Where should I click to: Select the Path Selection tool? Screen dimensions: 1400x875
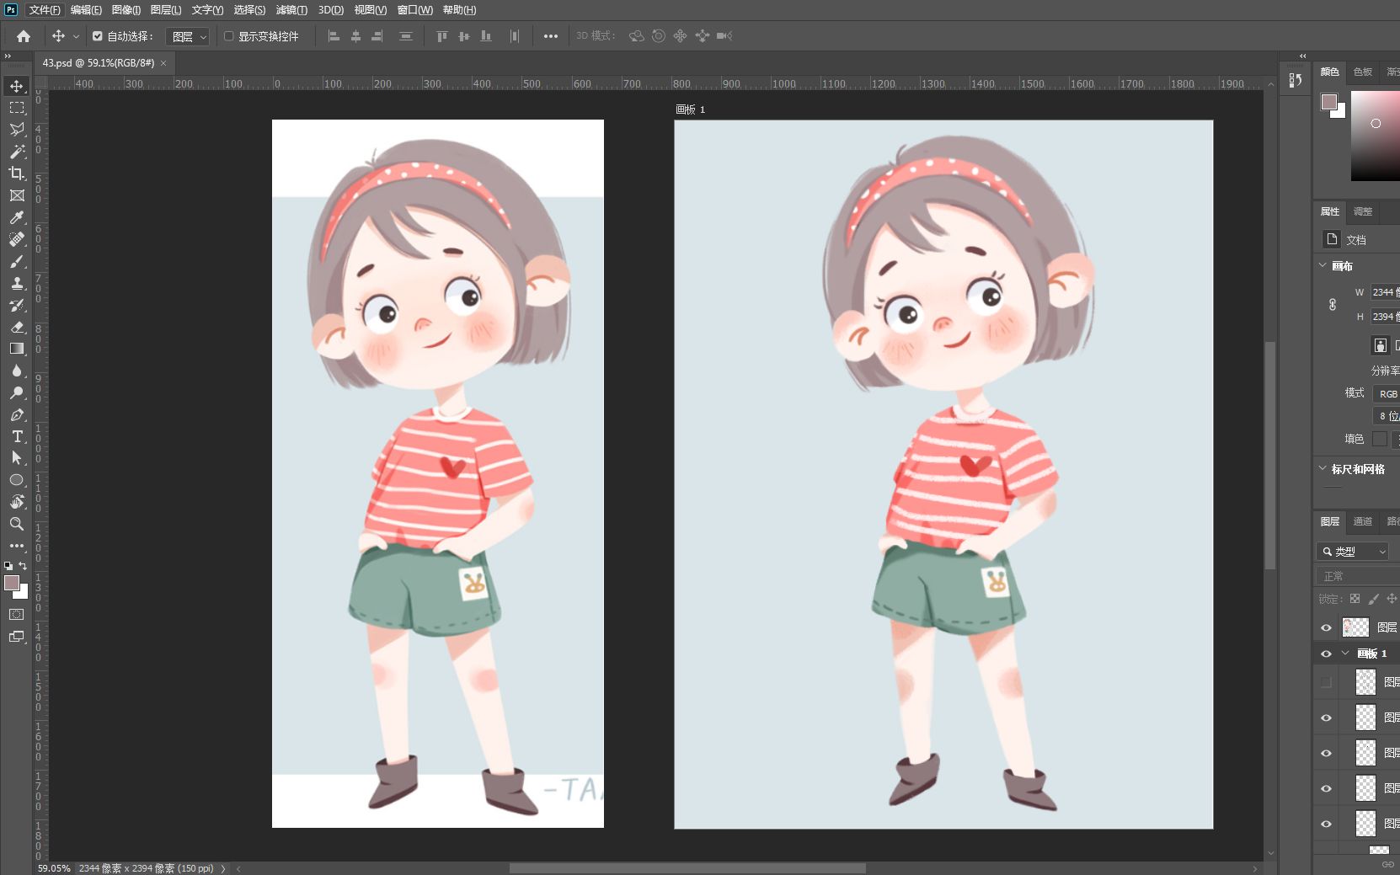17,458
